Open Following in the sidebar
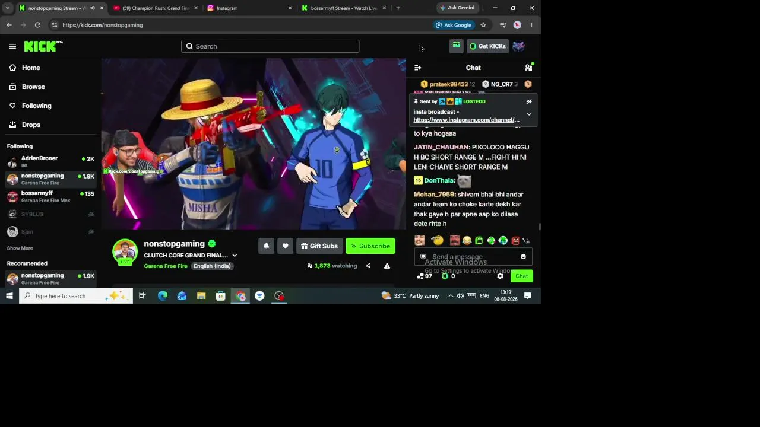760x427 pixels. pos(50,106)
